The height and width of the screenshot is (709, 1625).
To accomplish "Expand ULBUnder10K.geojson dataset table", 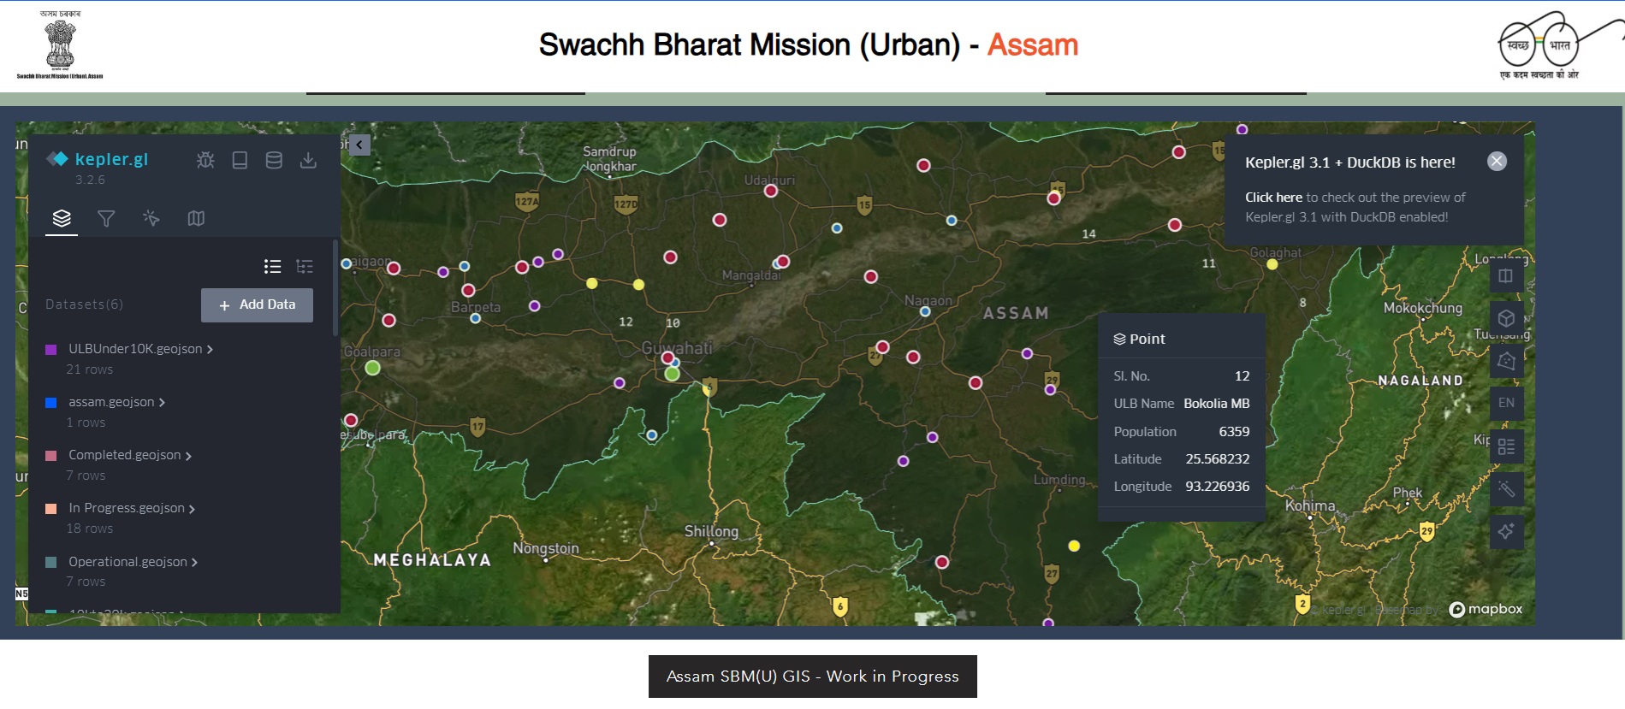I will pos(210,350).
